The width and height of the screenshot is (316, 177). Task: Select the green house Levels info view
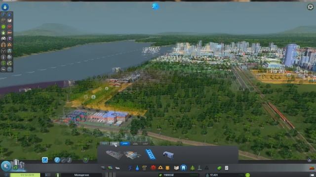pyautogui.click(x=3, y=33)
